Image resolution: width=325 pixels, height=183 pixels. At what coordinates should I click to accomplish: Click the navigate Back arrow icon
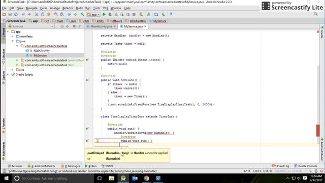pyautogui.click(x=69, y=14)
